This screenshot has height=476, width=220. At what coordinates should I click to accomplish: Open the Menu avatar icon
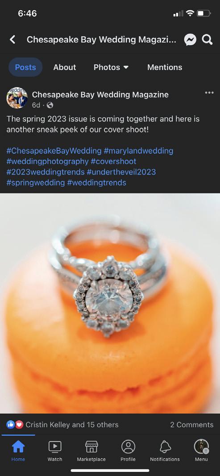[x=202, y=447]
